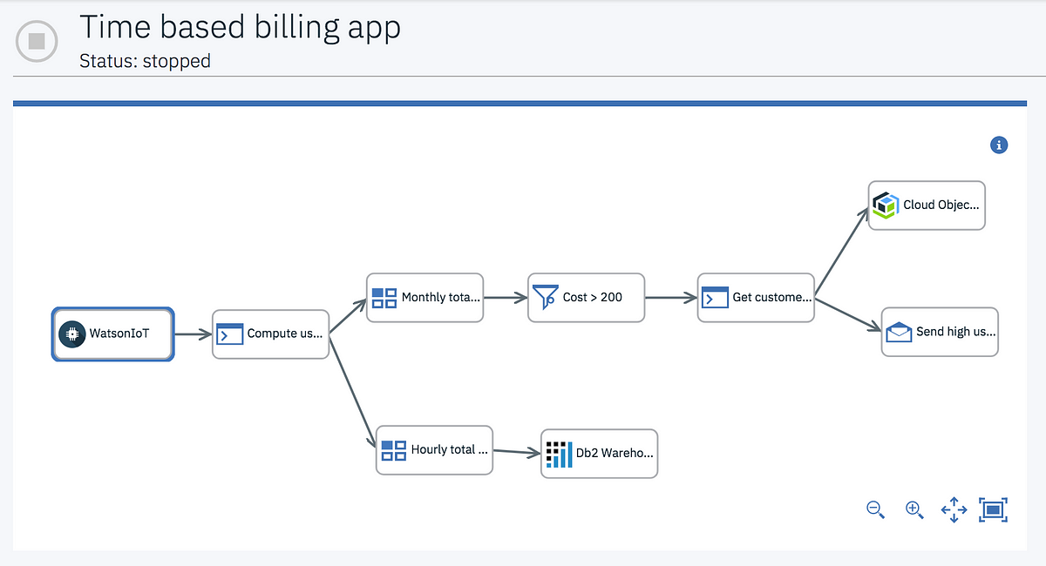Click the arrow from WatsonIoT to Compute usage
The width and height of the screenshot is (1046, 566).
pyautogui.click(x=194, y=334)
